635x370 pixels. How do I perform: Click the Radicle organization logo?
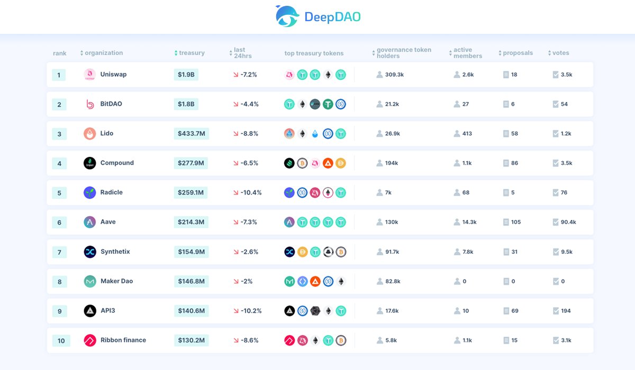coord(89,192)
